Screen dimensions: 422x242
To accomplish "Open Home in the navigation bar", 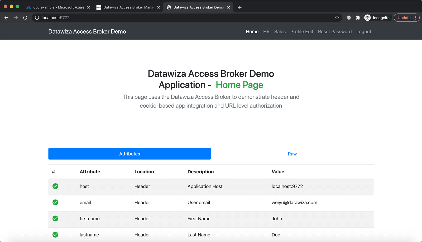I will [252, 31].
